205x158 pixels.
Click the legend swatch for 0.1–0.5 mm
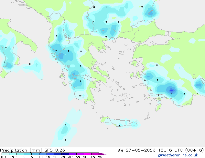click(x=5, y=154)
